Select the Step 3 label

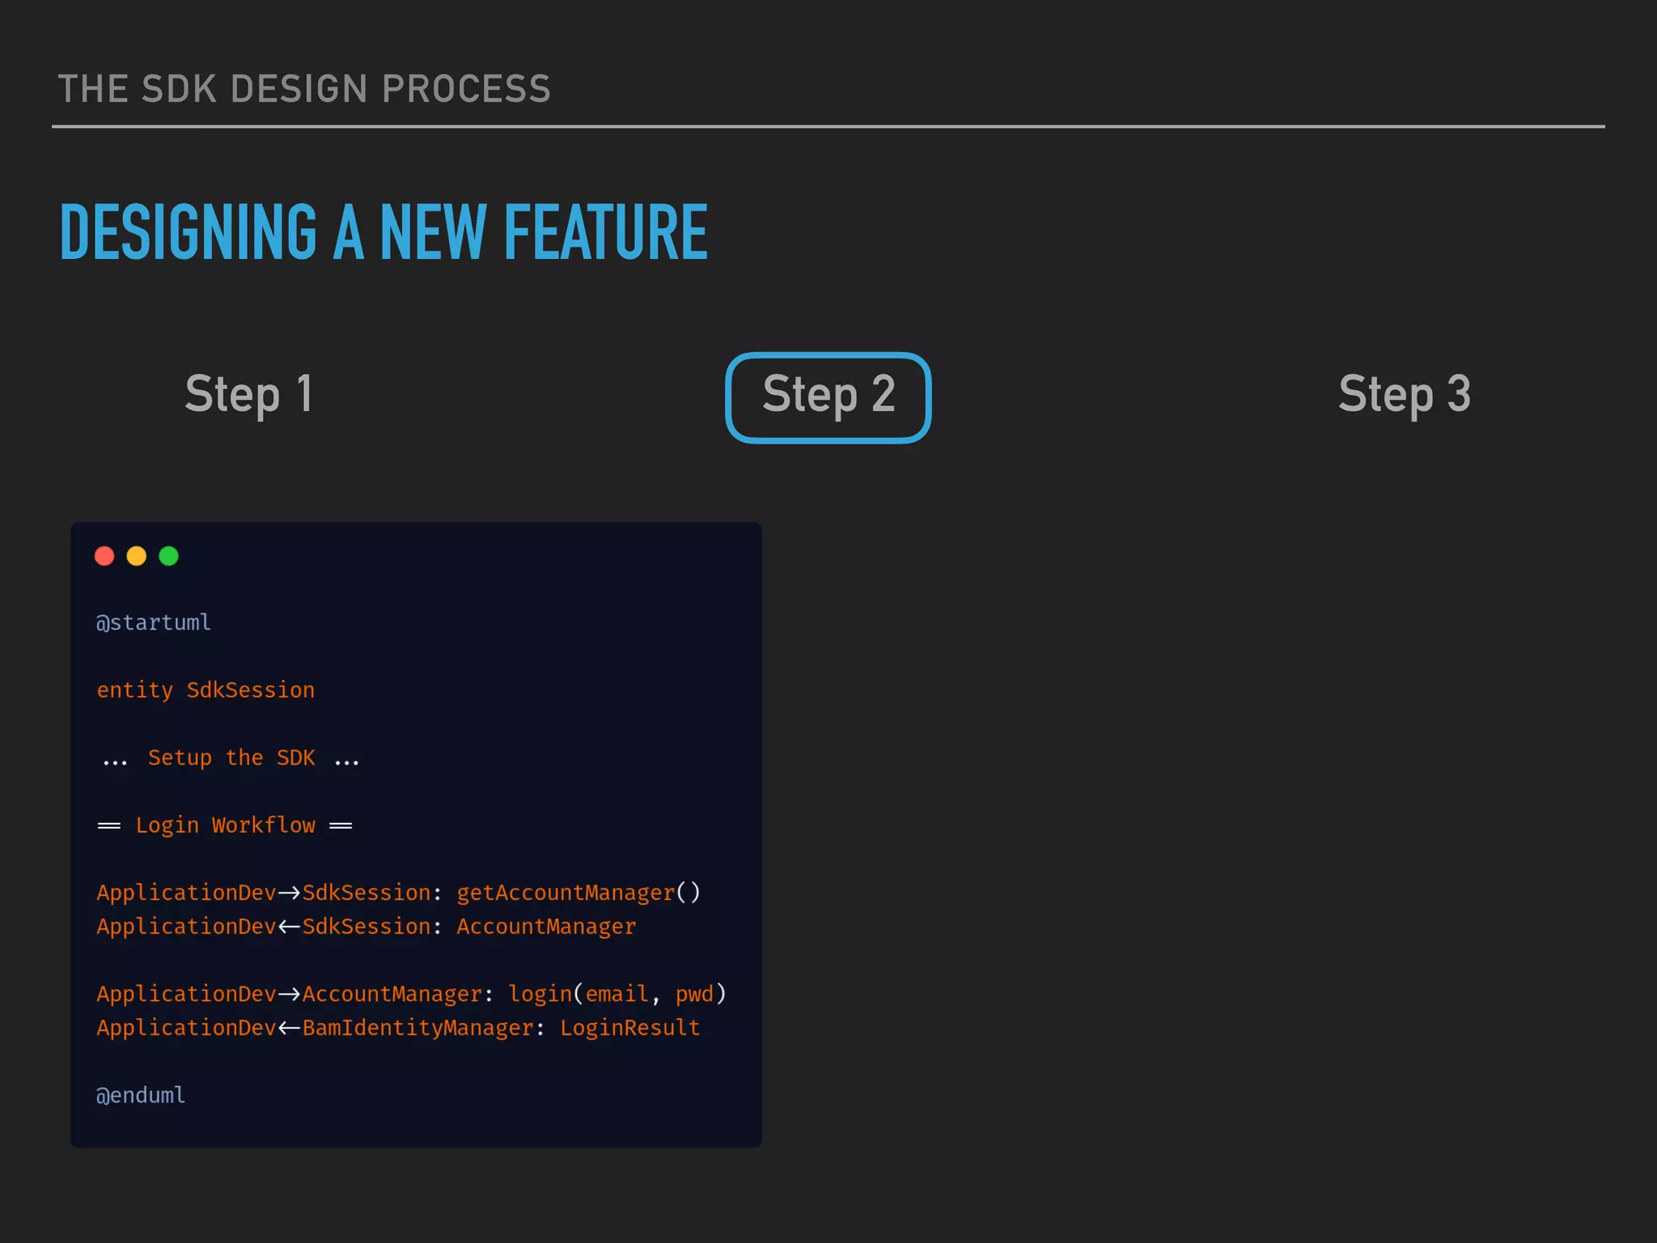pyautogui.click(x=1405, y=395)
